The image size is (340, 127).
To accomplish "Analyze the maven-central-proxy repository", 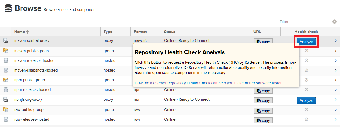I will click(306, 42).
